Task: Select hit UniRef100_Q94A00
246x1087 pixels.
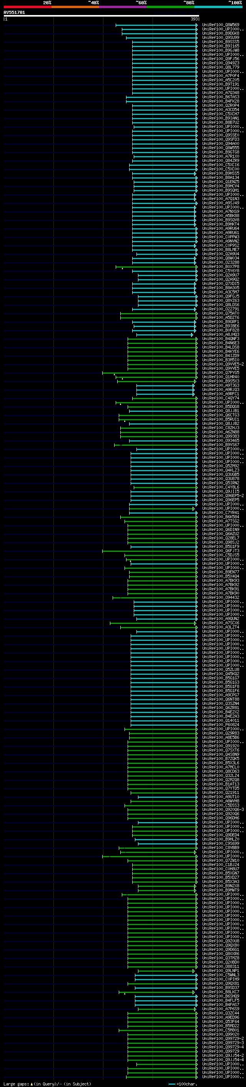Action: (221, 143)
